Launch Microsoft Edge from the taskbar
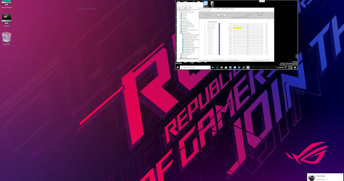Viewport: 344px width, 181px height. pos(217,68)
